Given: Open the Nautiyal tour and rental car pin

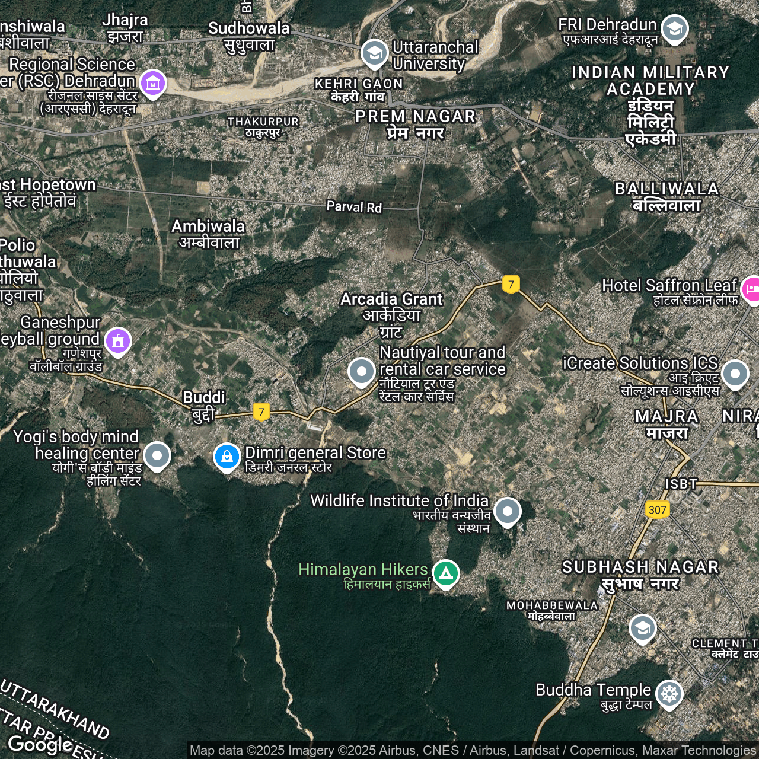Looking at the screenshot, I should click(x=361, y=372).
